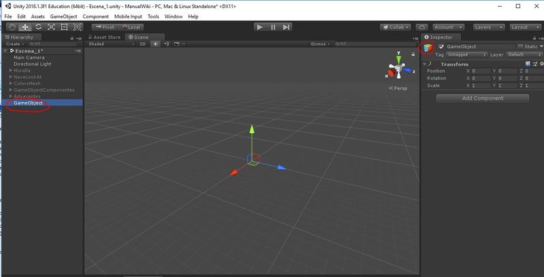Click the blue Z axis of orientation gizmo
544x277 pixels.
tap(408, 71)
